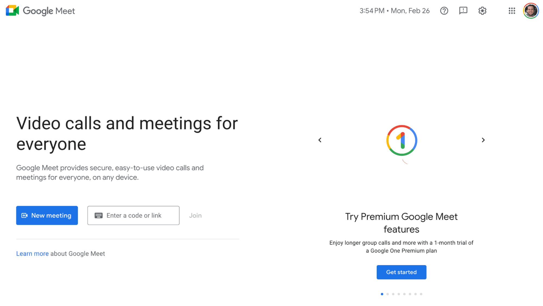Click the Get started button
543x306 pixels.
tap(401, 272)
